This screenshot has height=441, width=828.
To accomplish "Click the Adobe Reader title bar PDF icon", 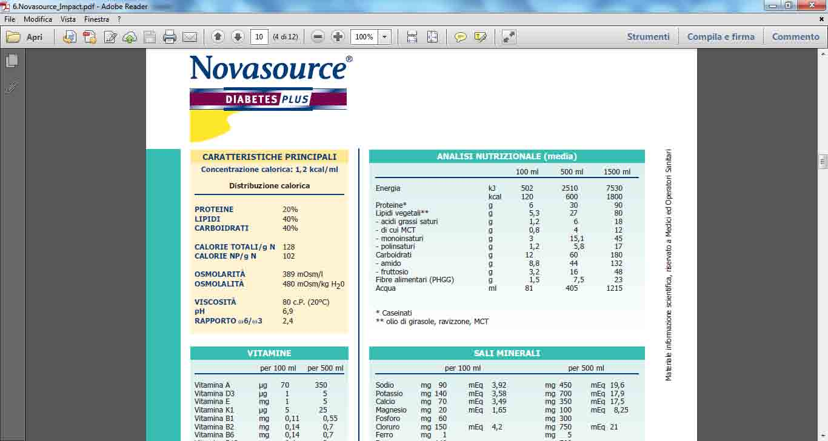I will [6, 5].
